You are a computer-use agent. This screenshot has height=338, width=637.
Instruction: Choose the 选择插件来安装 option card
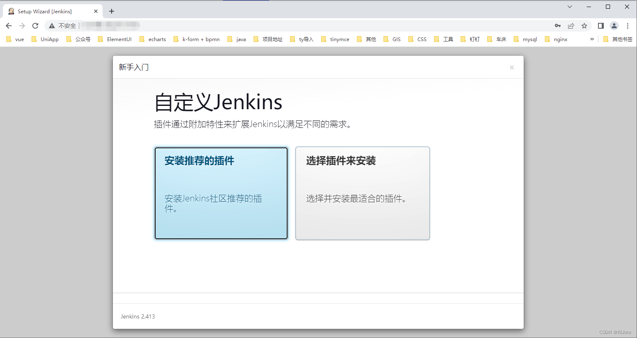363,193
